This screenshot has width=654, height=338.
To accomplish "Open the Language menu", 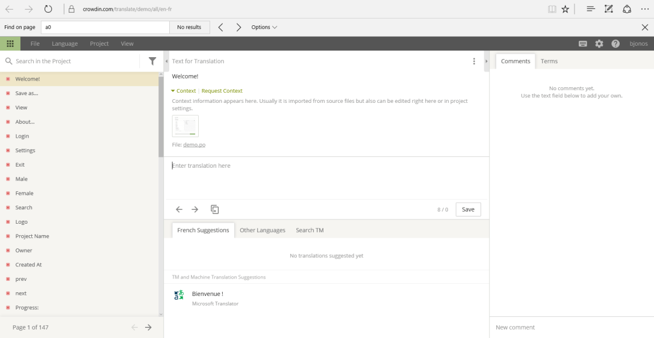I will click(x=64, y=44).
